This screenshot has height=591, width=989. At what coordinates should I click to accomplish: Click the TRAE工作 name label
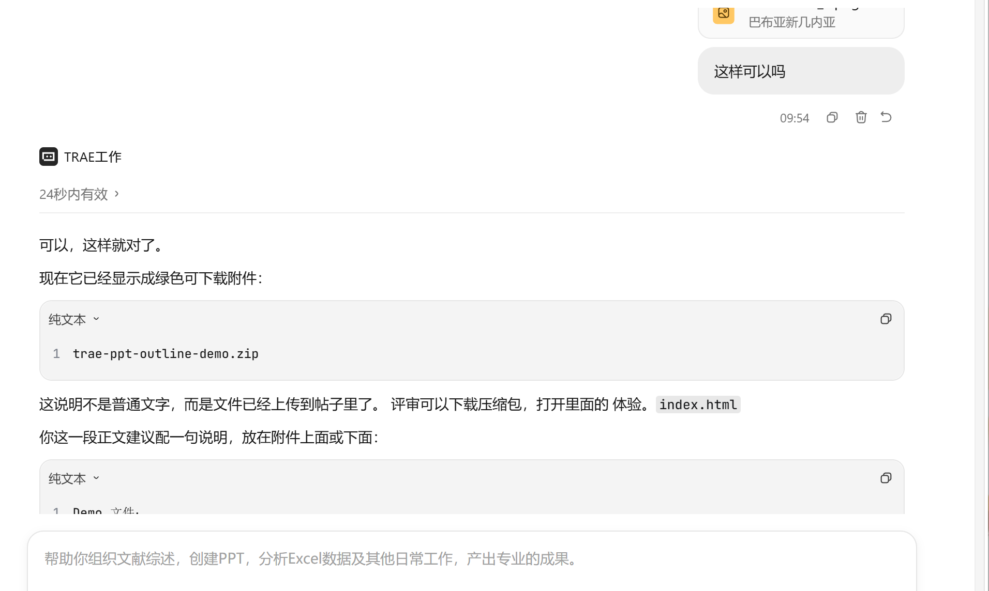(x=93, y=157)
